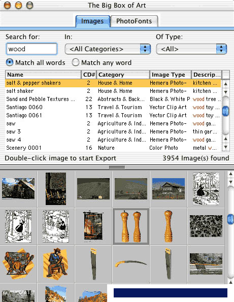
Task: Sort results by CD# column
Action: [89, 75]
